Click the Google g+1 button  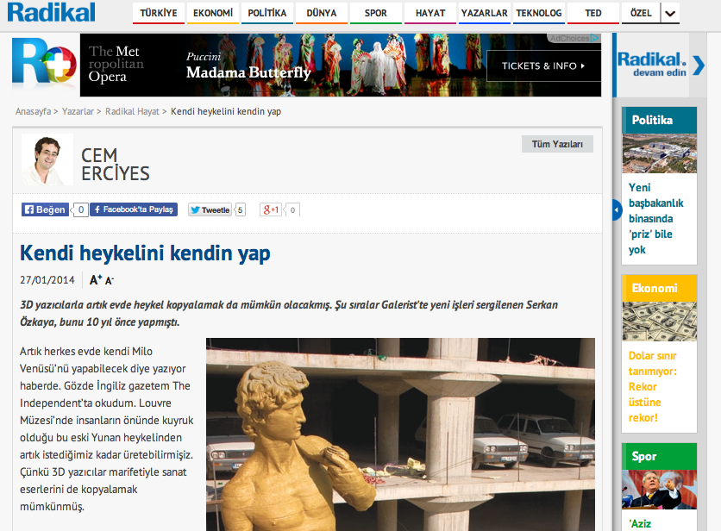coord(271,210)
